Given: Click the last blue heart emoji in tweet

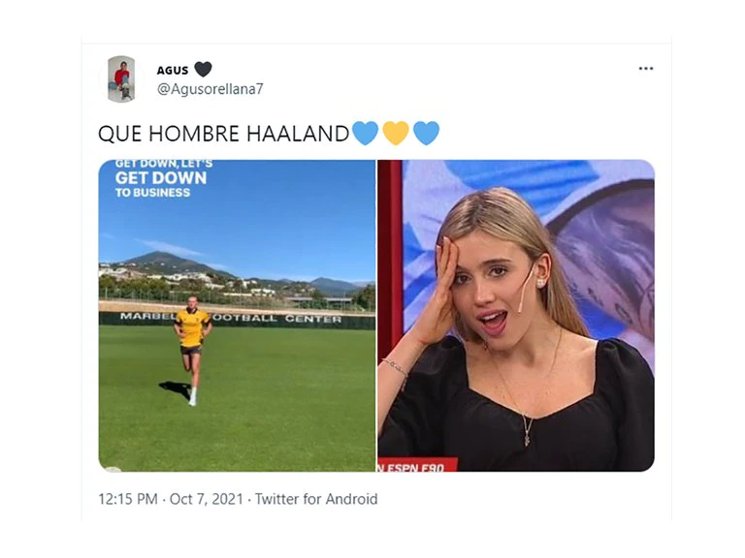Looking at the screenshot, I should [x=426, y=133].
